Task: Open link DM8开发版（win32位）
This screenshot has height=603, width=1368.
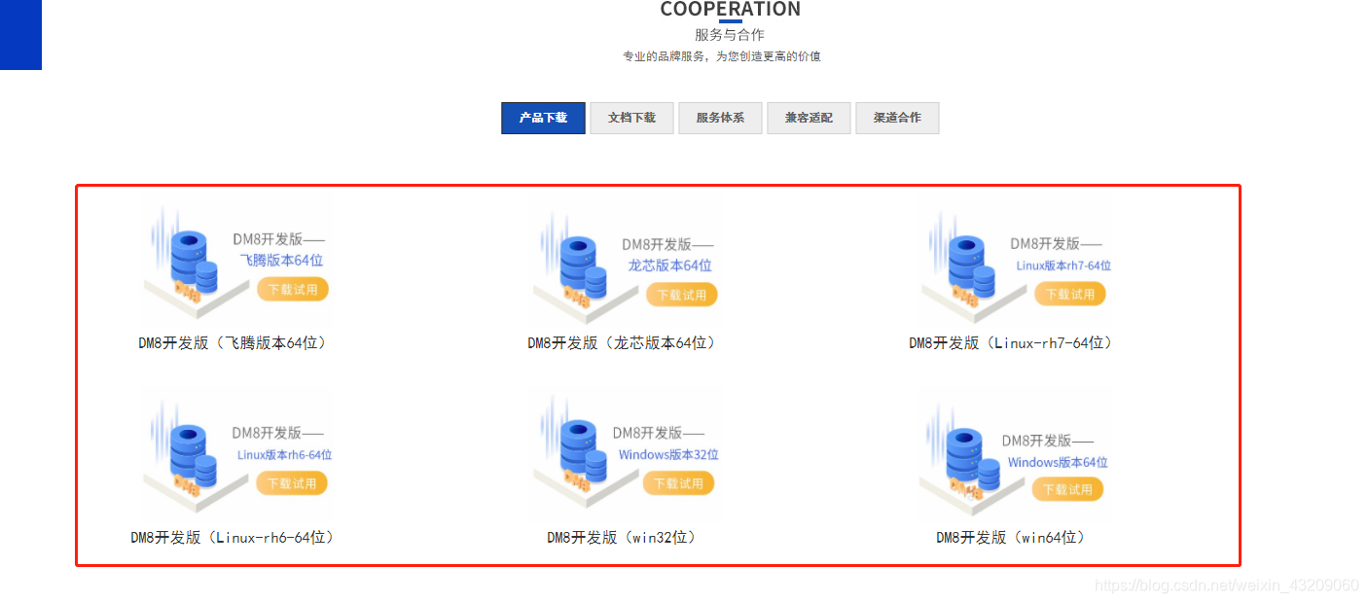Action: [624, 537]
